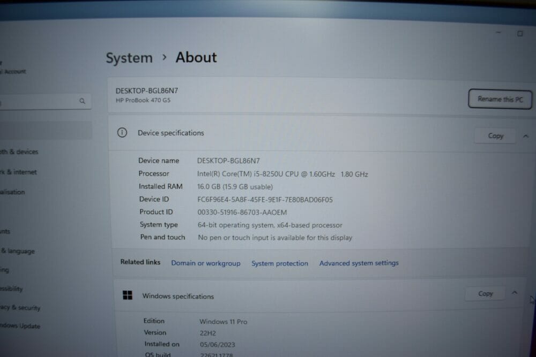The height and width of the screenshot is (357, 536).
Task: Click the System type label
Action: (159, 225)
